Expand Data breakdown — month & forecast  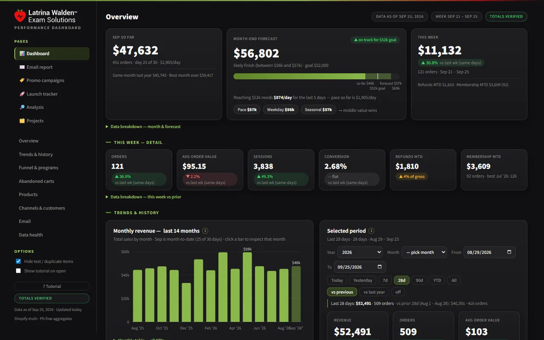point(143,127)
